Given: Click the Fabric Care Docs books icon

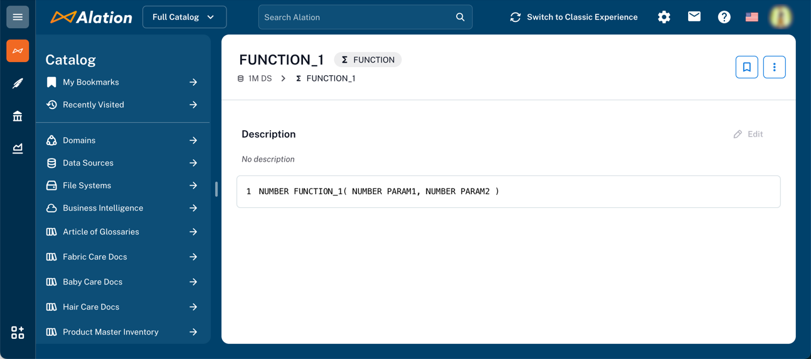Looking at the screenshot, I should (x=51, y=257).
